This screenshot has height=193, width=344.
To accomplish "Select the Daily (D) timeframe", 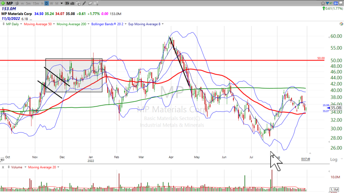I will coord(47,3).
